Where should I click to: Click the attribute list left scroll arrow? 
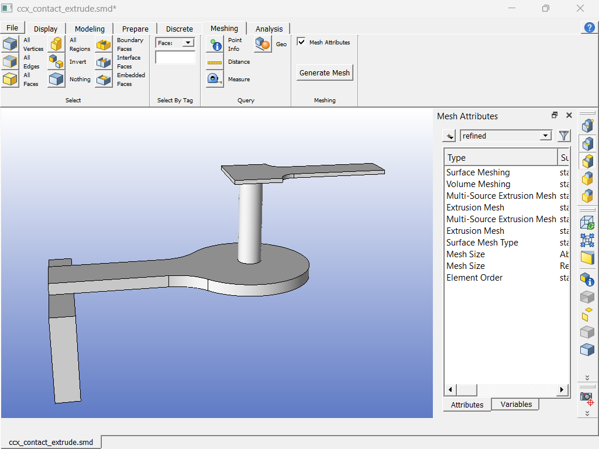450,389
